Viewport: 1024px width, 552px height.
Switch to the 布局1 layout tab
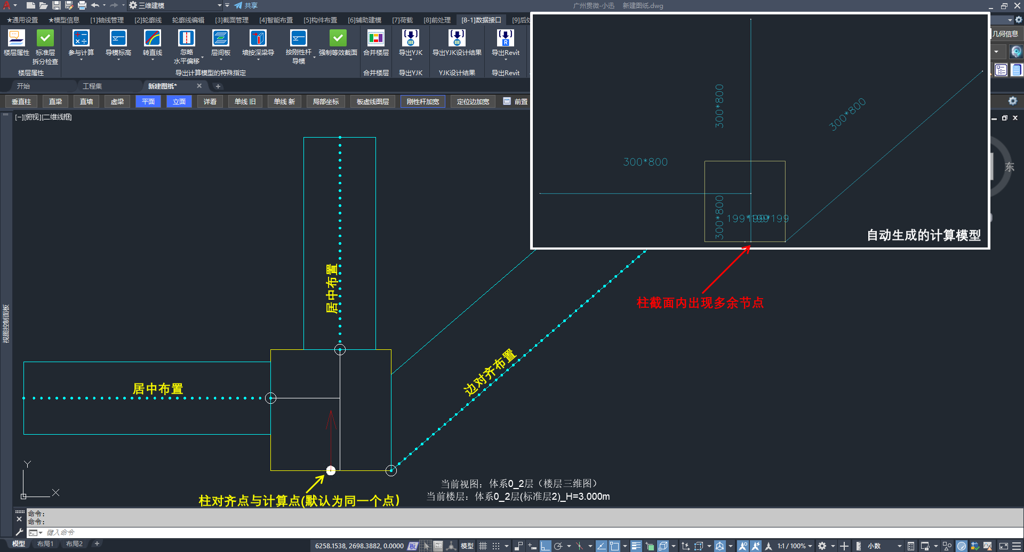coord(45,543)
